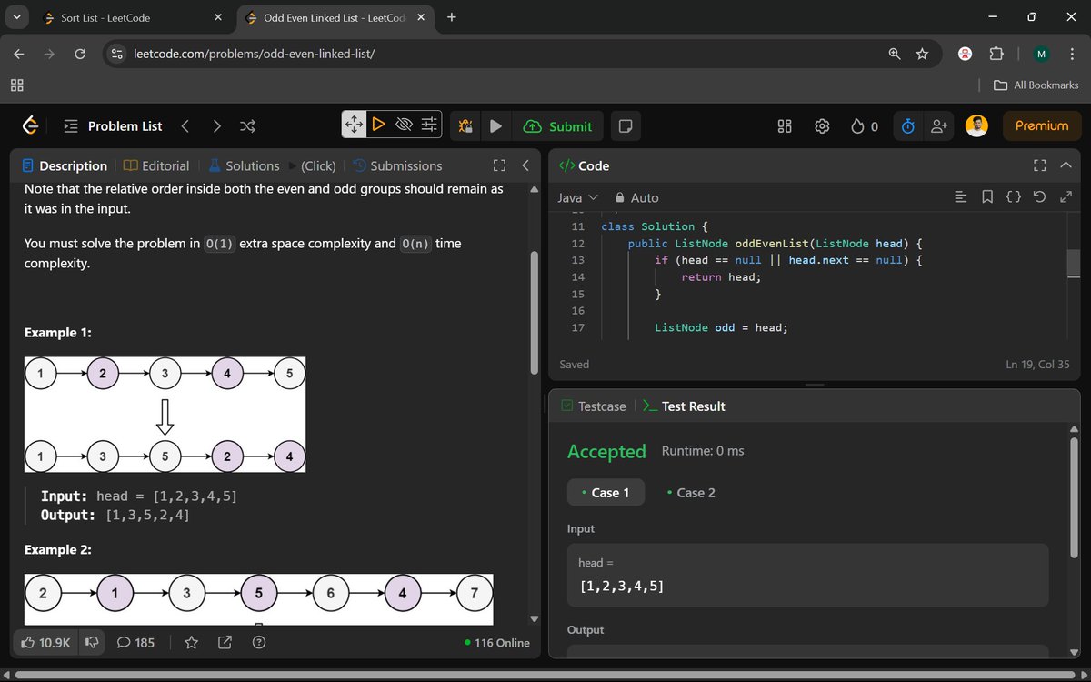Viewport: 1091px width, 682px height.
Task: Reset code with the undo arrow icon
Action: click(1040, 197)
